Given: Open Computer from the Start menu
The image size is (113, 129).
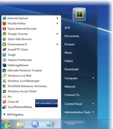Looking at the screenshot, I should coord(71,78).
